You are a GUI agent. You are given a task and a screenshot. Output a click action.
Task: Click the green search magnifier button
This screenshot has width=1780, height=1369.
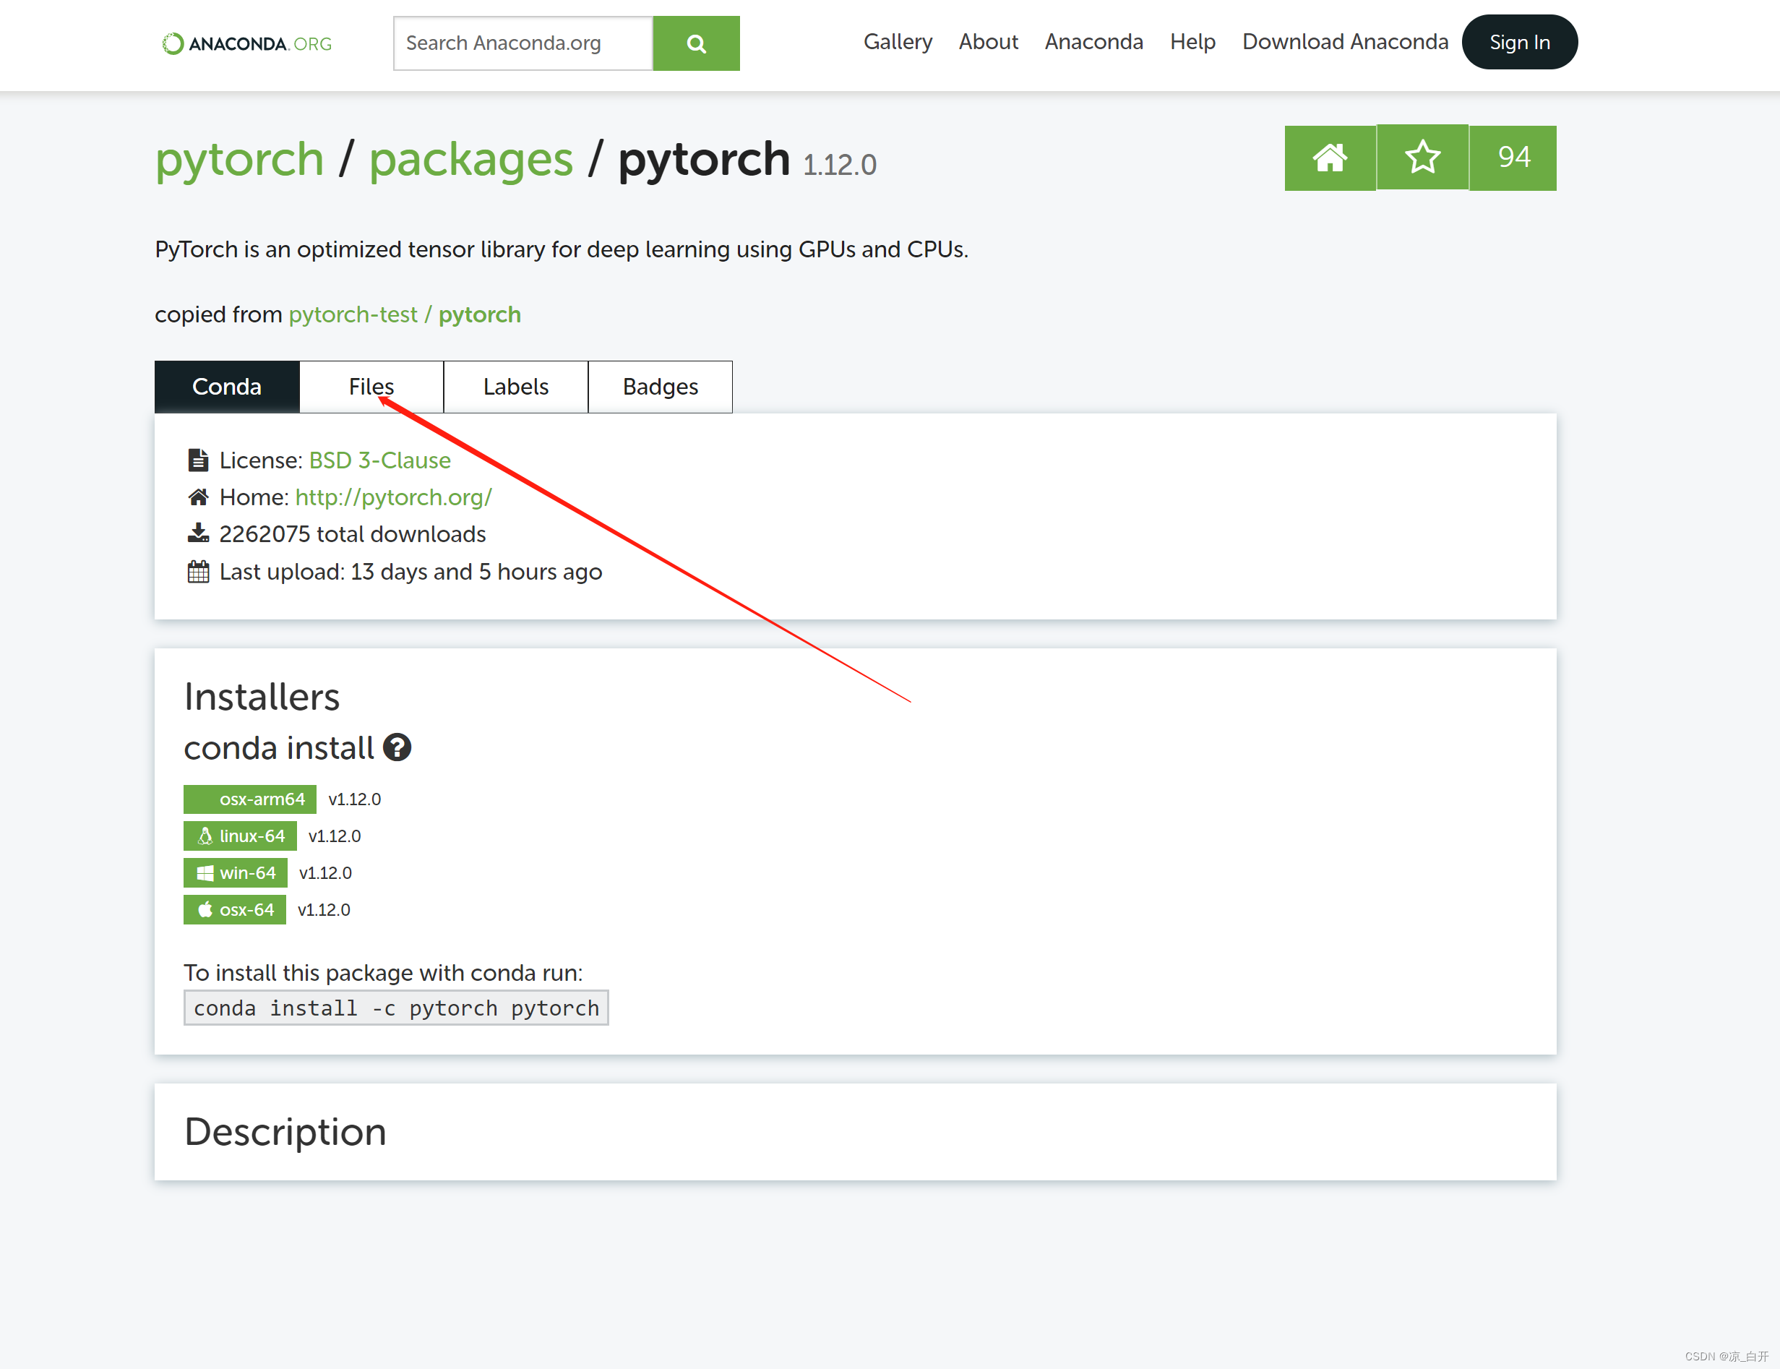(696, 43)
